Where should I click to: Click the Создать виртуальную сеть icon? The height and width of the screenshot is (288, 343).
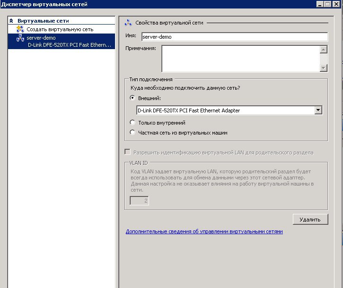[x=20, y=29]
